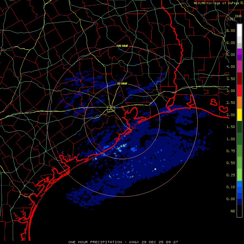This screenshot has width=244, height=244.
Task: Click the 100 NMI range ring label
Action: tap(122, 46)
